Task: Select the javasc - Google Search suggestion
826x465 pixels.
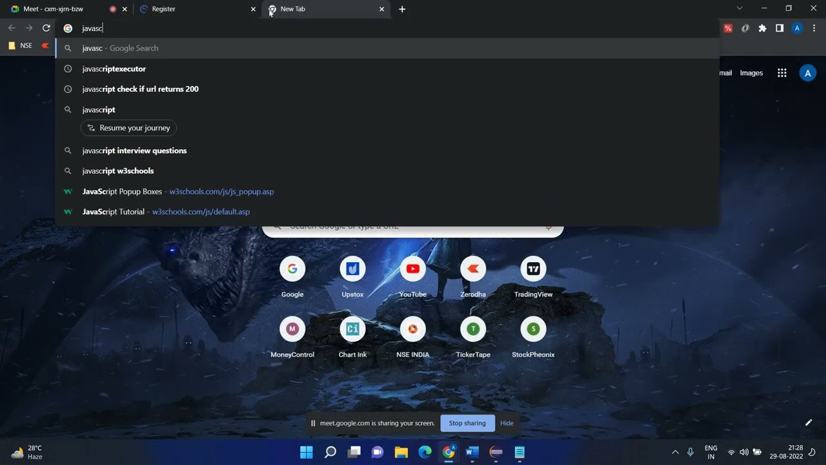Action: 387,48
